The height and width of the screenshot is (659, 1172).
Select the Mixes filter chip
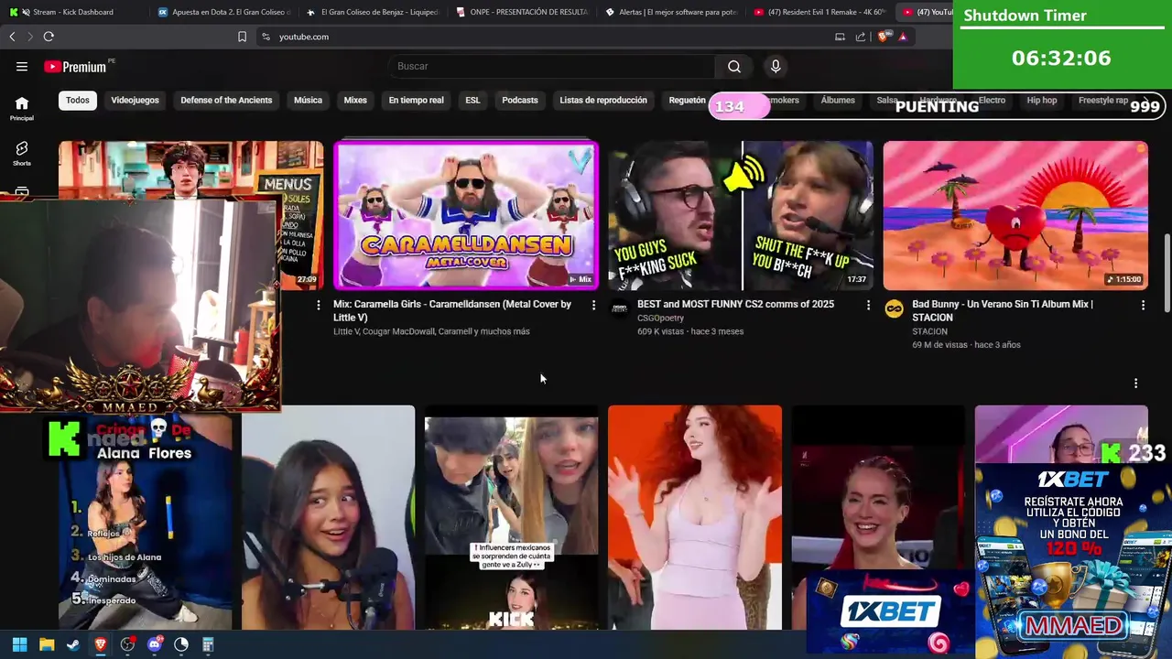pos(355,100)
